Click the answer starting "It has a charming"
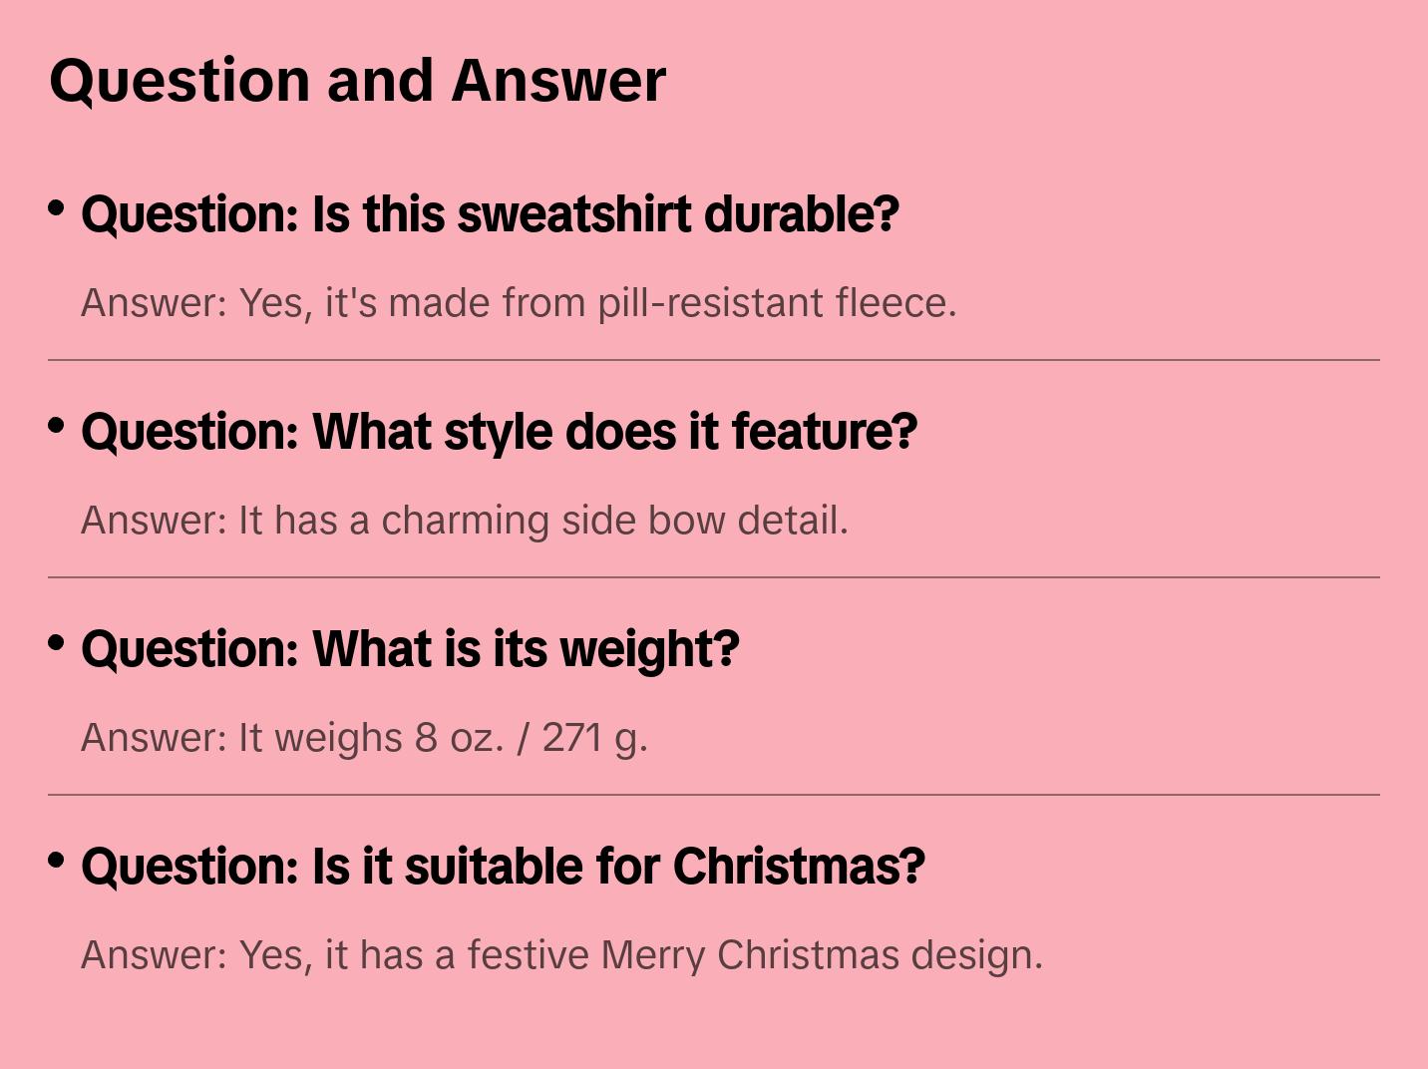Screen dimensions: 1428x1069 (x=465, y=521)
